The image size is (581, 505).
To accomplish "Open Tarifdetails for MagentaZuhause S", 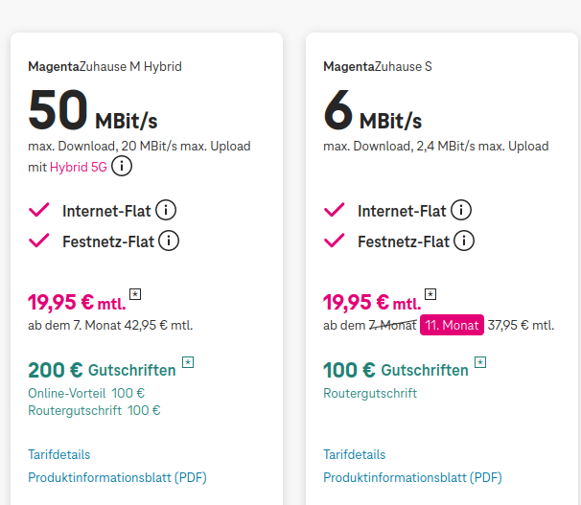I will [x=355, y=454].
